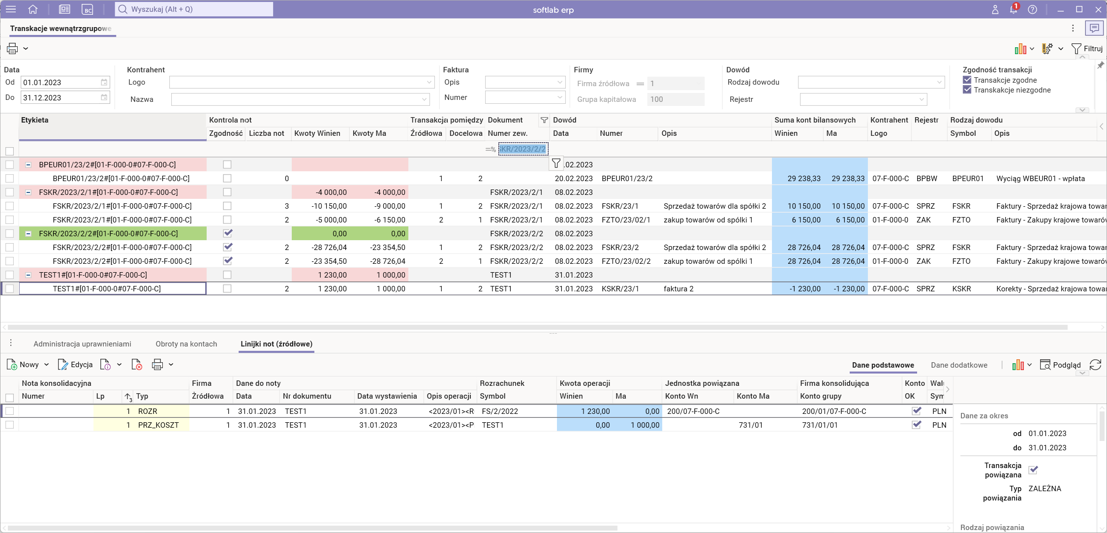1107x533 pixels.
Task: Uncheck Transakcje niezgodne checkbox
Action: coord(967,90)
